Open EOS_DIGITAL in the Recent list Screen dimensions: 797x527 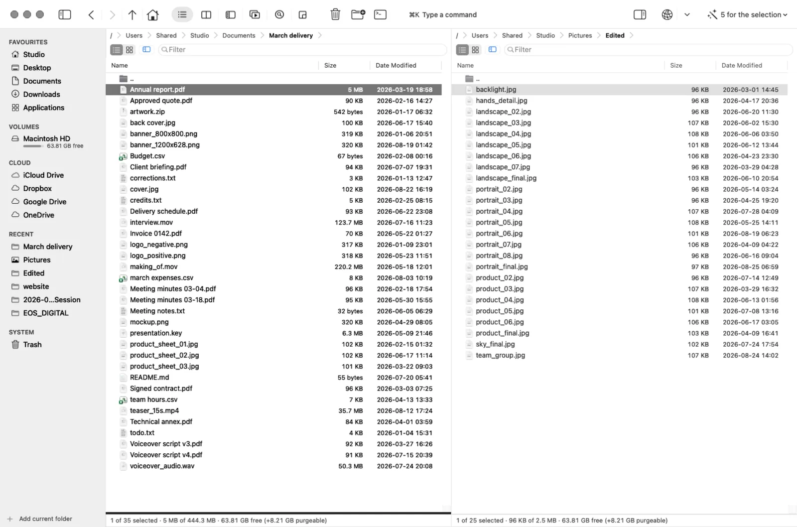pyautogui.click(x=46, y=313)
